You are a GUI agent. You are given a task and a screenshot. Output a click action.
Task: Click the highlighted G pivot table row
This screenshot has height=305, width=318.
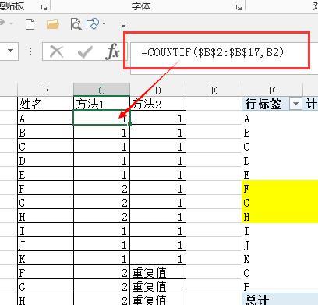point(280,202)
